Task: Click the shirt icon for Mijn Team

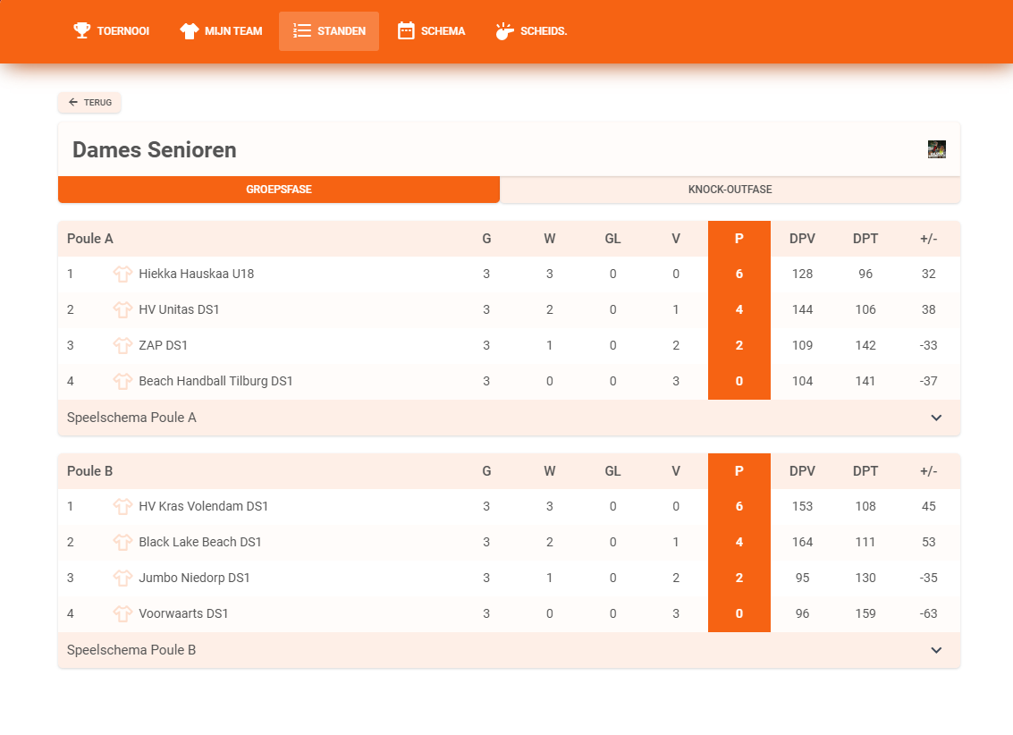Action: [190, 31]
